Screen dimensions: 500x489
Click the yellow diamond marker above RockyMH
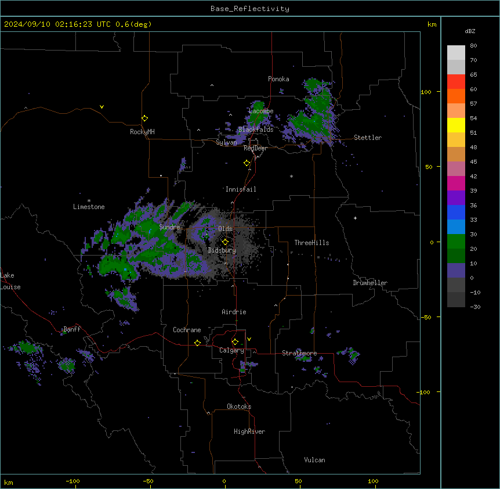click(x=144, y=118)
